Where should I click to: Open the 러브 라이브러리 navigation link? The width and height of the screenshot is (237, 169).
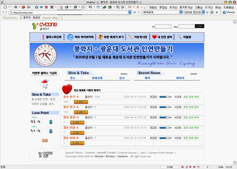tap(80, 37)
